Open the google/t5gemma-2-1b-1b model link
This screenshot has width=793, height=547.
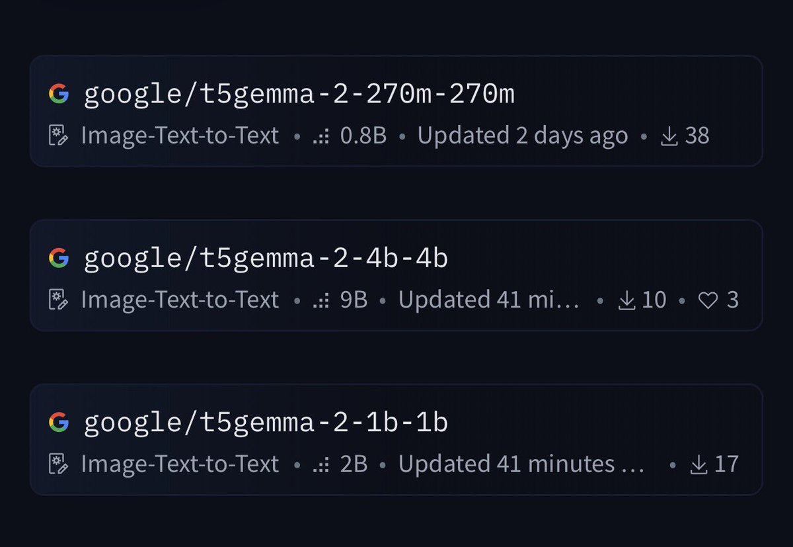tap(266, 423)
